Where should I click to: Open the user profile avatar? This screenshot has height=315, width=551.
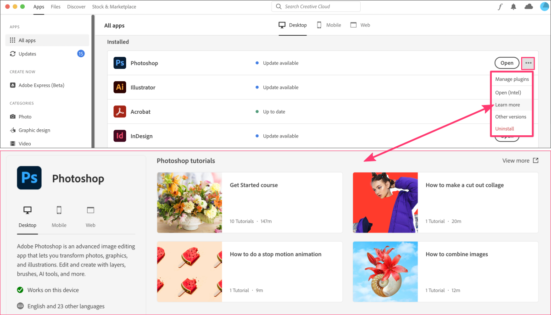coord(544,6)
